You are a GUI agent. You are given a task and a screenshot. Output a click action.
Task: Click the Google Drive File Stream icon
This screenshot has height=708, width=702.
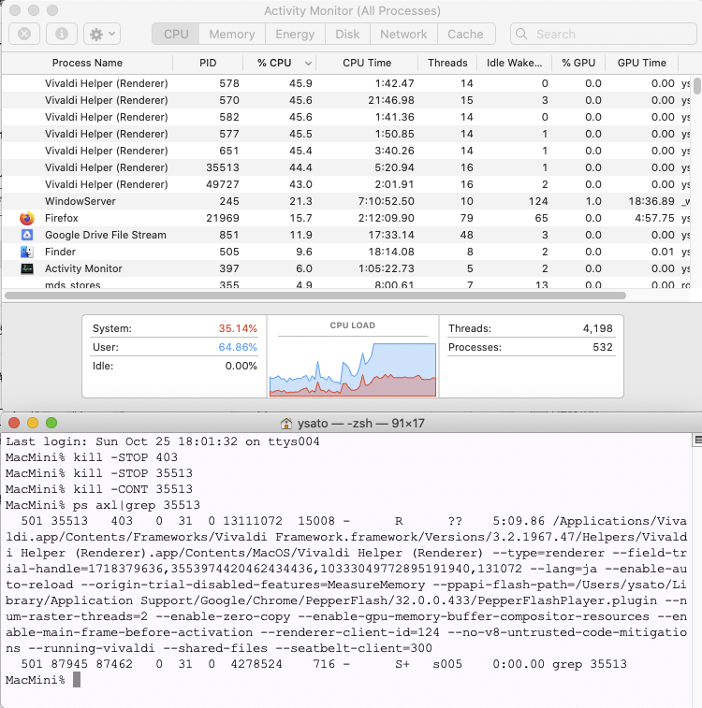coord(26,235)
